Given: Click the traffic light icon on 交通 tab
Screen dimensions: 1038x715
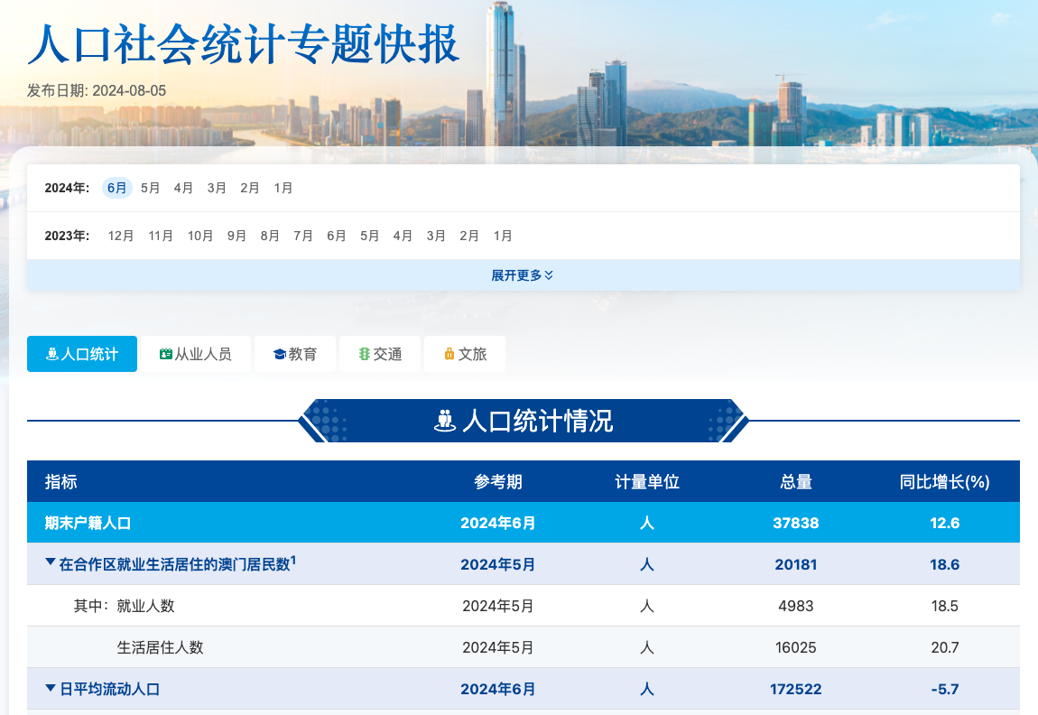Looking at the screenshot, I should (x=364, y=355).
